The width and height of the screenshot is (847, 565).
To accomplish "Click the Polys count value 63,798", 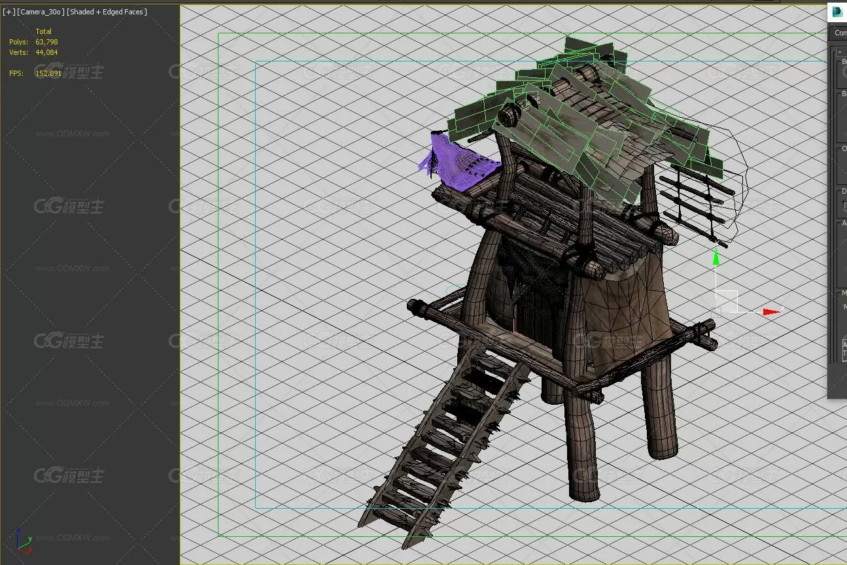I will (x=46, y=42).
